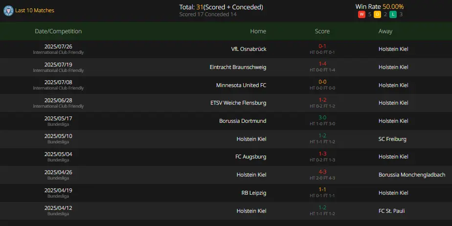452x226 pixels.
Task: Click the green L losses badge
Action: (x=393, y=14)
